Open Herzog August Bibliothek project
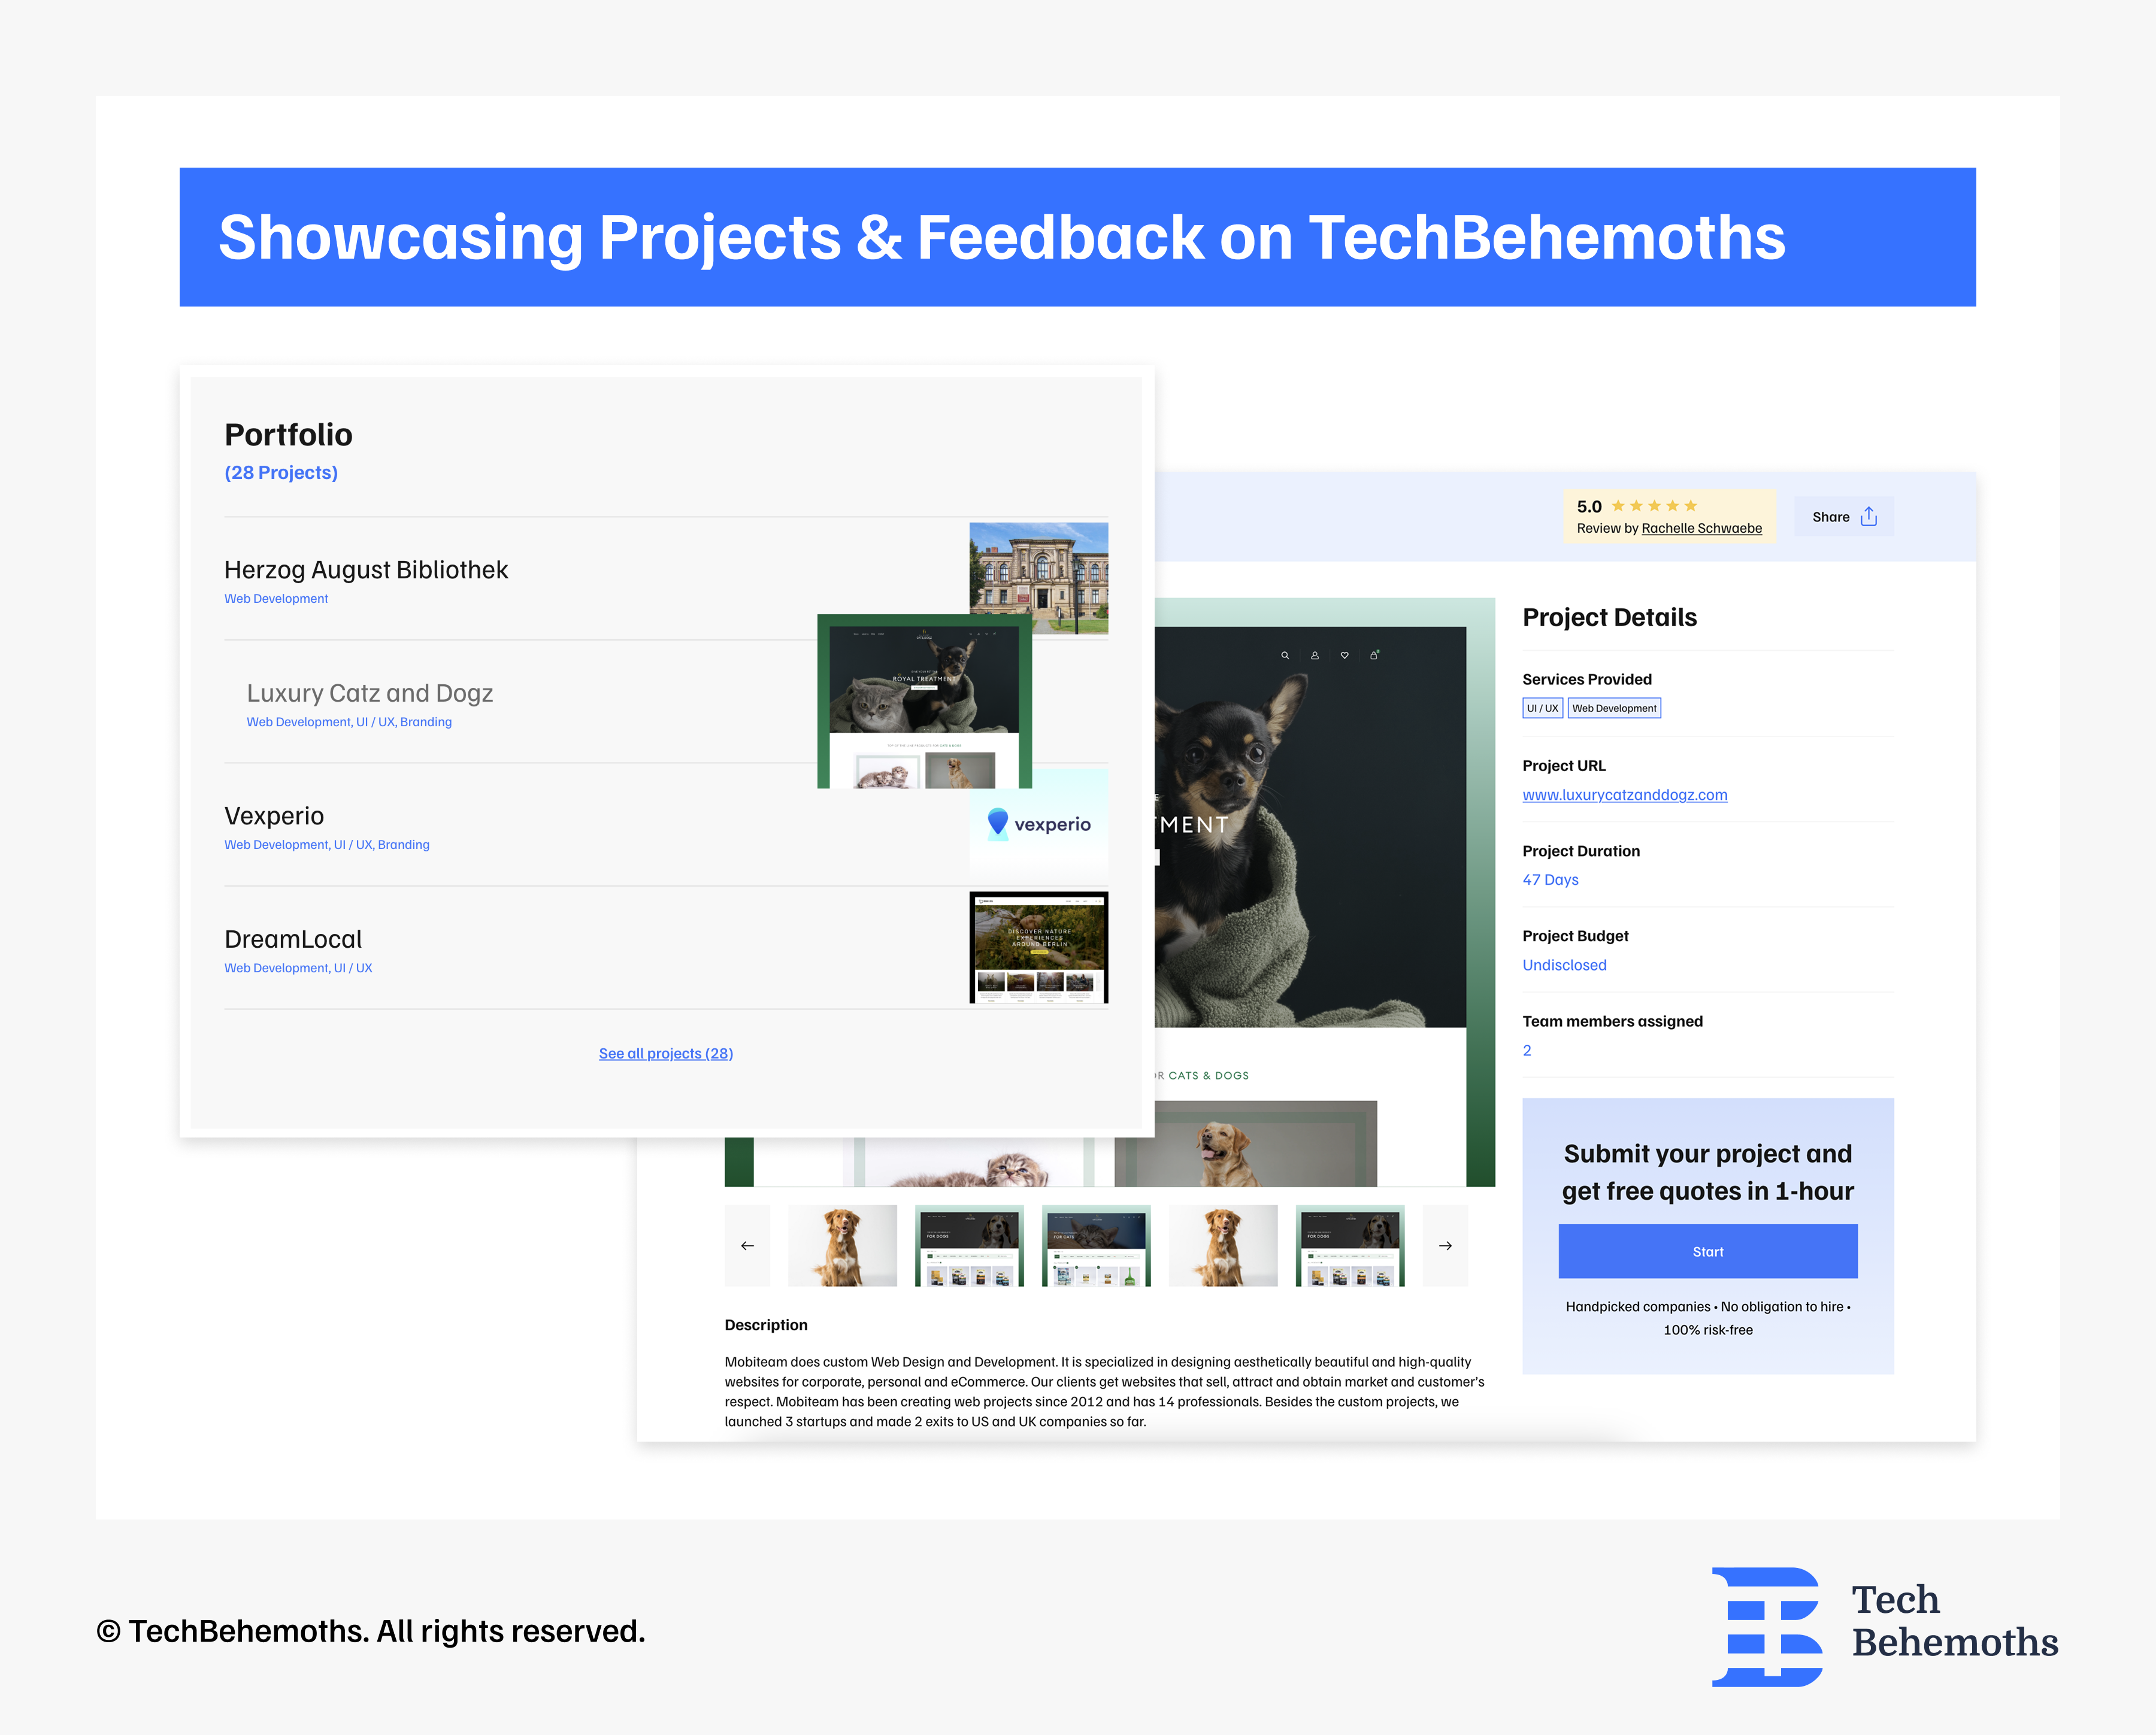The height and width of the screenshot is (1735, 2156). pyautogui.click(x=366, y=570)
